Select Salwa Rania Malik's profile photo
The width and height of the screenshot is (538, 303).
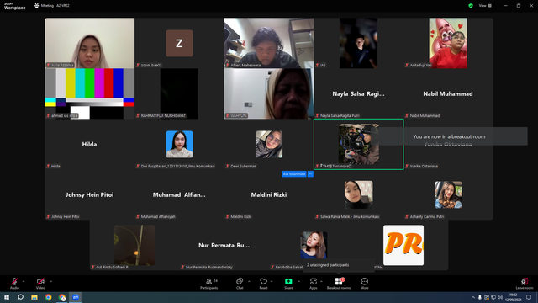coord(359,194)
